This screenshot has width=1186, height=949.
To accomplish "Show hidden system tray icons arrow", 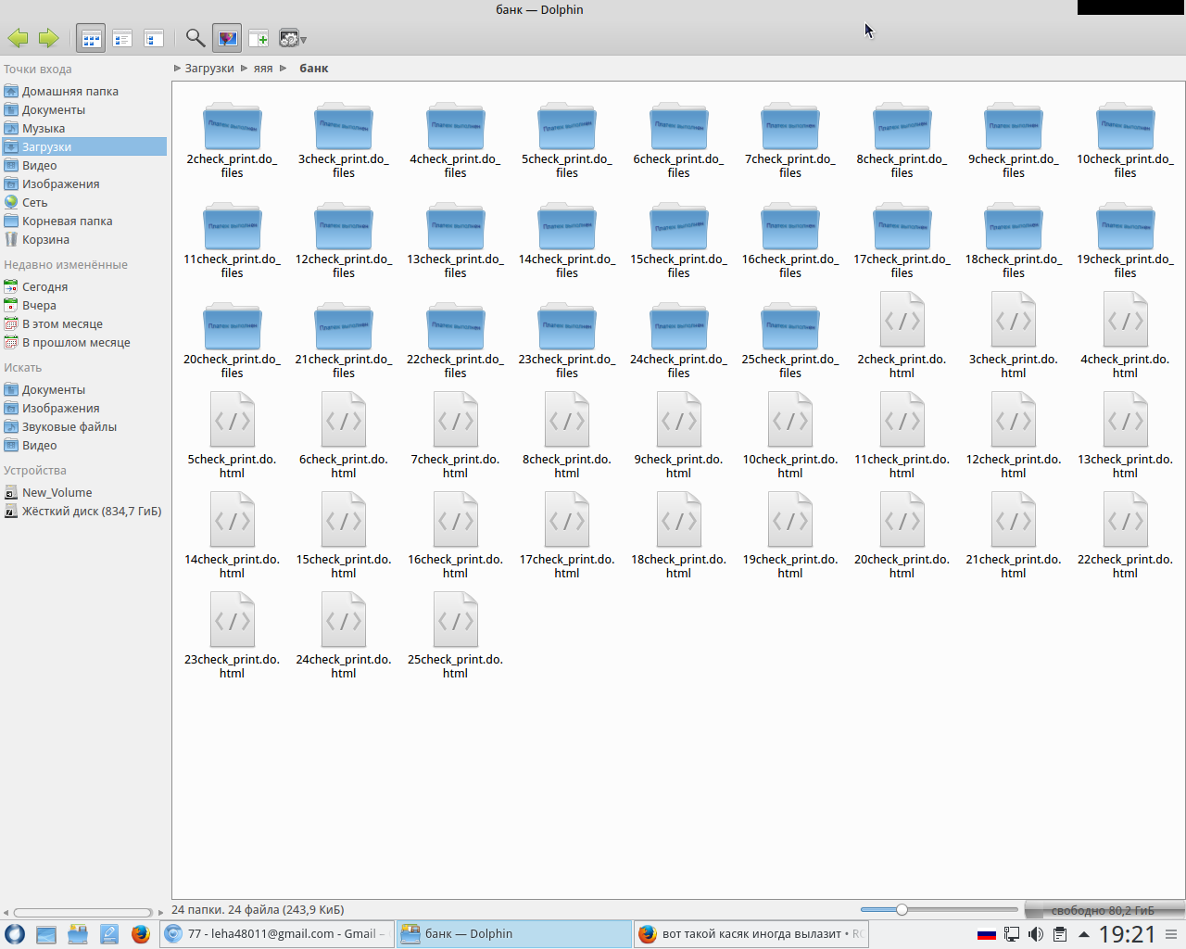I will click(1083, 934).
